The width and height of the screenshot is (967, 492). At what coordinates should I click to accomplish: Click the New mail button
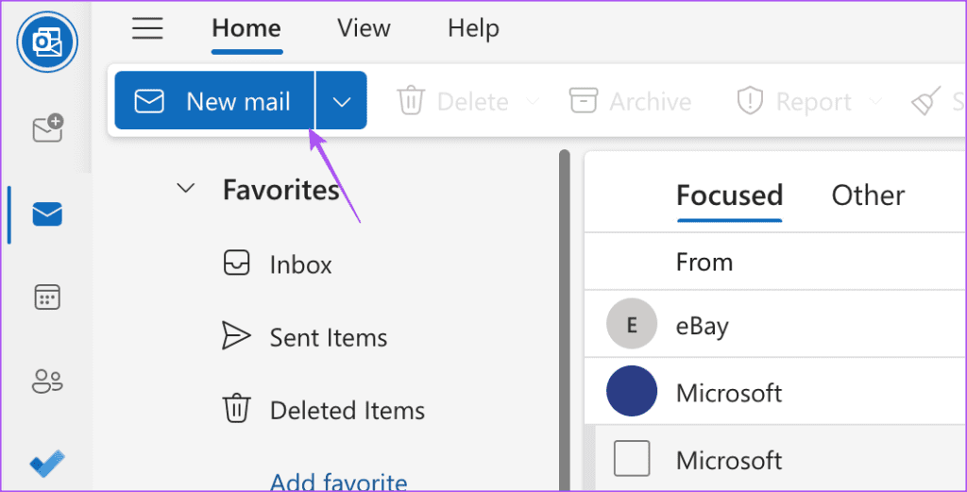(214, 100)
